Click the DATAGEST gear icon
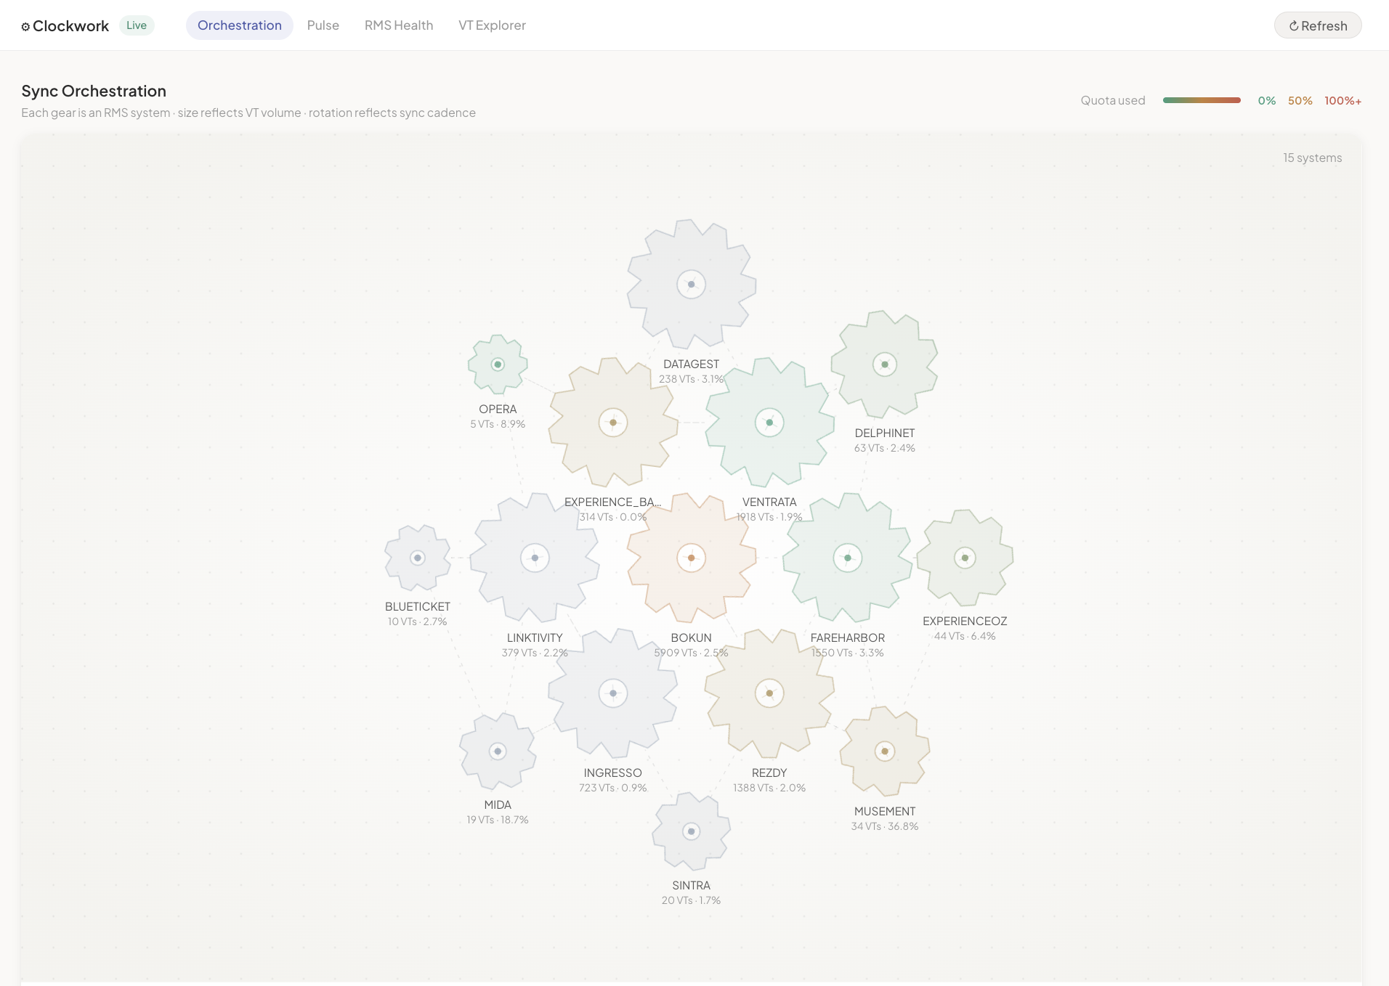 coord(692,285)
